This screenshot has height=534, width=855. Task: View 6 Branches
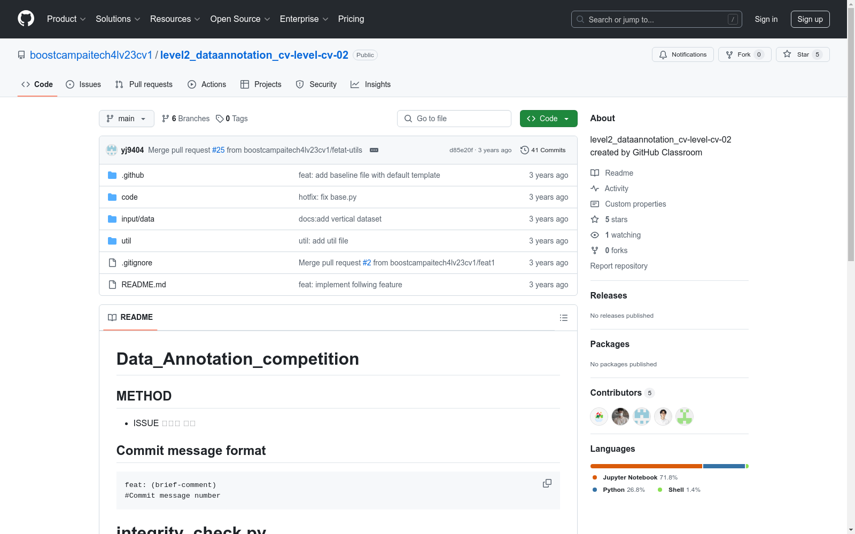pyautogui.click(x=186, y=119)
